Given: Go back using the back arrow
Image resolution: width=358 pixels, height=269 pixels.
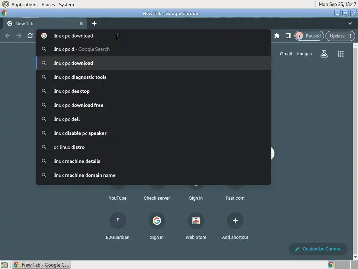Looking at the screenshot, I should point(8,36).
